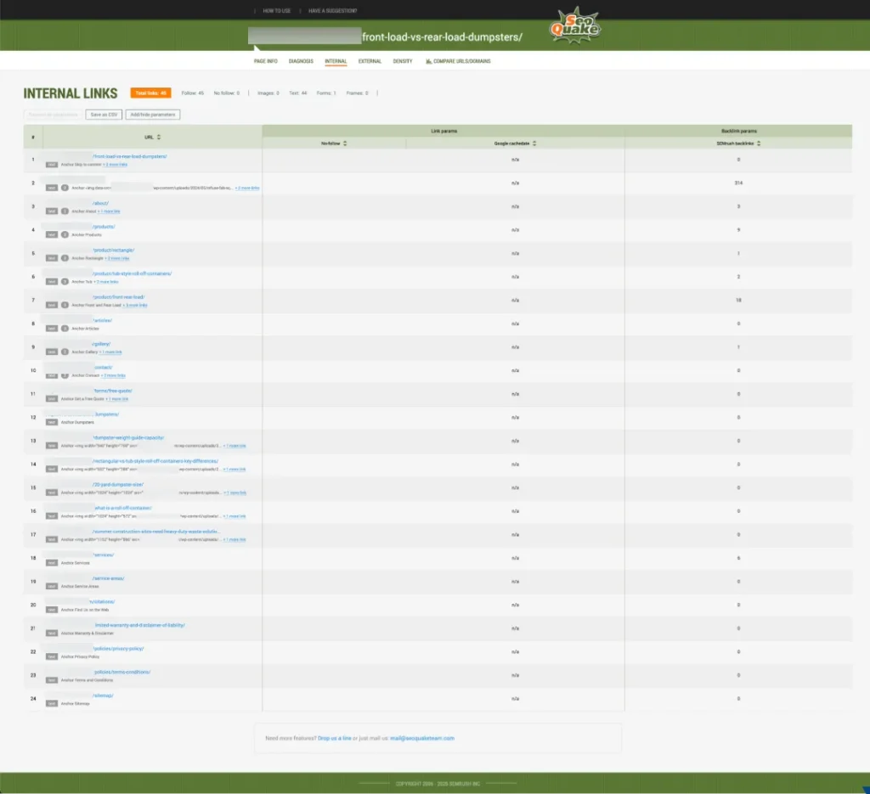The image size is (870, 794).
Task: Click the gray text tag in the /services/ row
Action: [52, 563]
